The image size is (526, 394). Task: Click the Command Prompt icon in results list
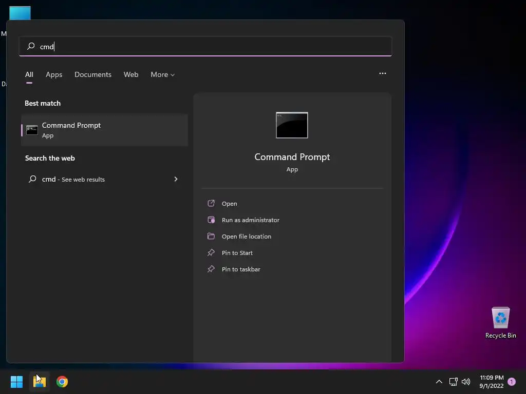pyautogui.click(x=32, y=130)
